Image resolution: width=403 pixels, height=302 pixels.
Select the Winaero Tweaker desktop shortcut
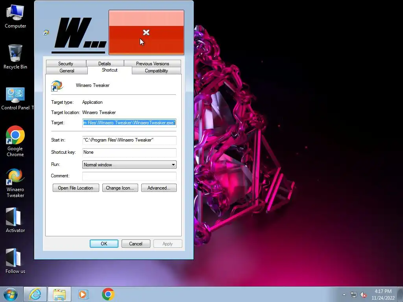15,183
